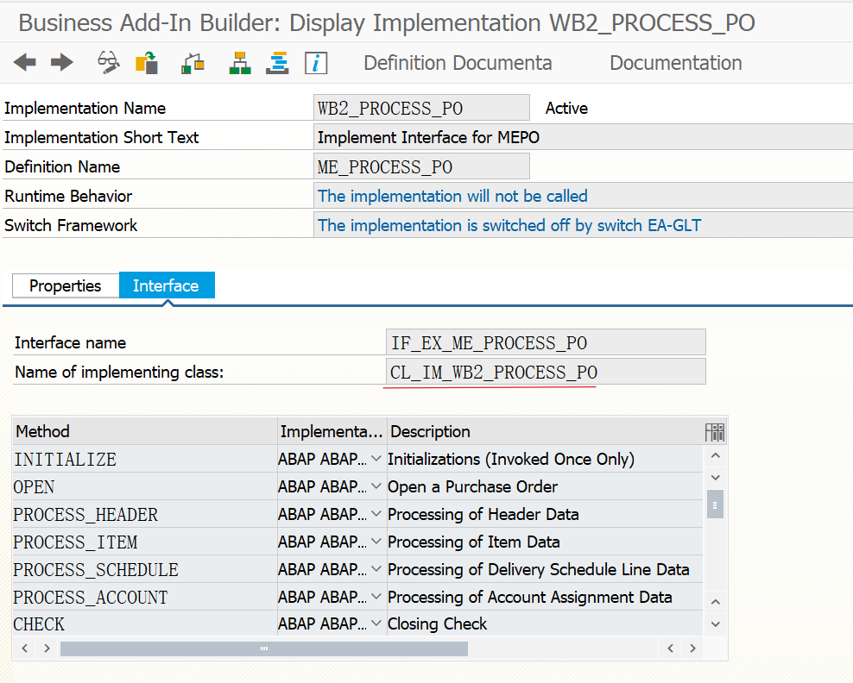The height and width of the screenshot is (683, 853).
Task: Switch to the Properties tab
Action: click(x=66, y=285)
